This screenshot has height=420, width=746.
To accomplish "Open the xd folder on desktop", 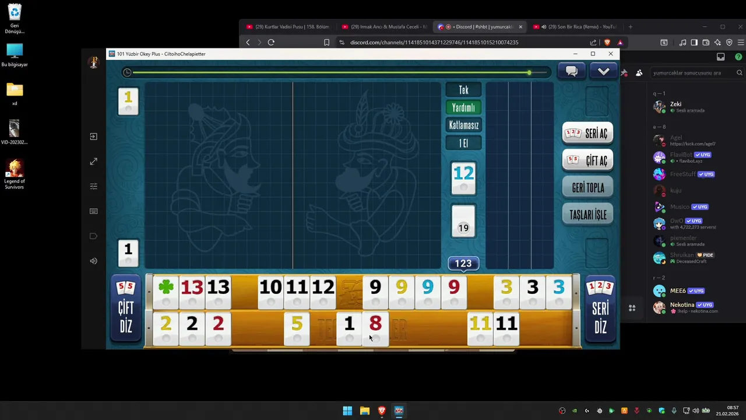I will (15, 94).
